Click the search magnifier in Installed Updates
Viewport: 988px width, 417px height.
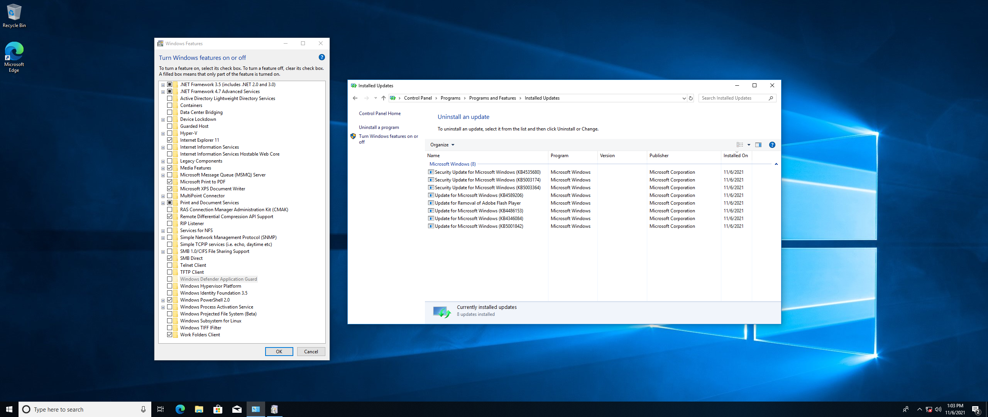(771, 98)
